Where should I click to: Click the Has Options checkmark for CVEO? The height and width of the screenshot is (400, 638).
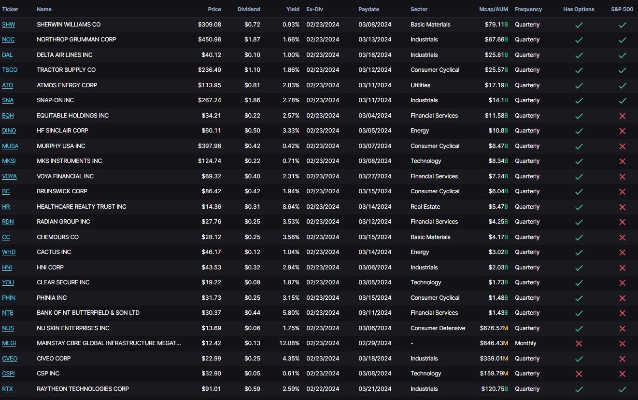[x=579, y=359]
